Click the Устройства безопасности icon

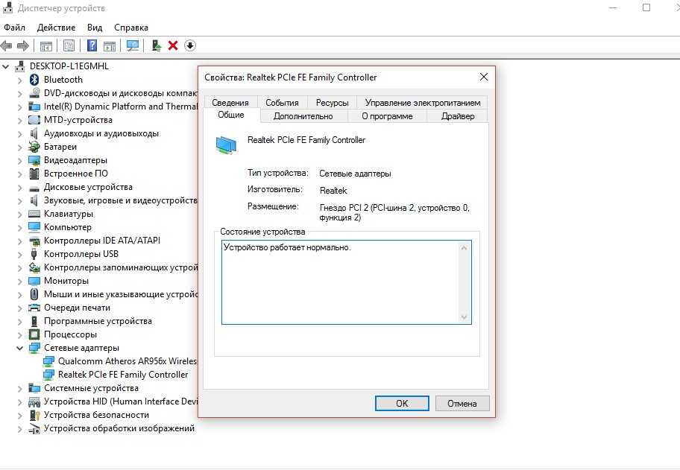[34, 415]
